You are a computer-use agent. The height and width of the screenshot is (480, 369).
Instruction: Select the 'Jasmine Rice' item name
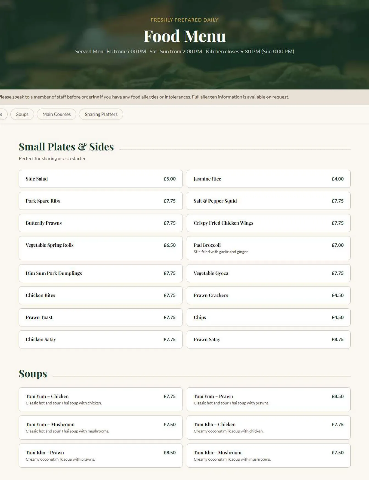207,179
